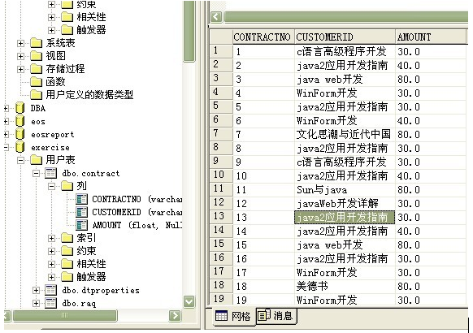
Task: Expand the 索引 folder under dbo.contract
Action: 51,238
